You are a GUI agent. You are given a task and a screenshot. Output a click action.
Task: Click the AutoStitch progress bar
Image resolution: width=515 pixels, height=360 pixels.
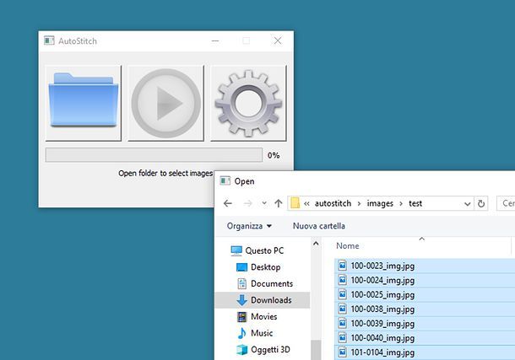(154, 155)
